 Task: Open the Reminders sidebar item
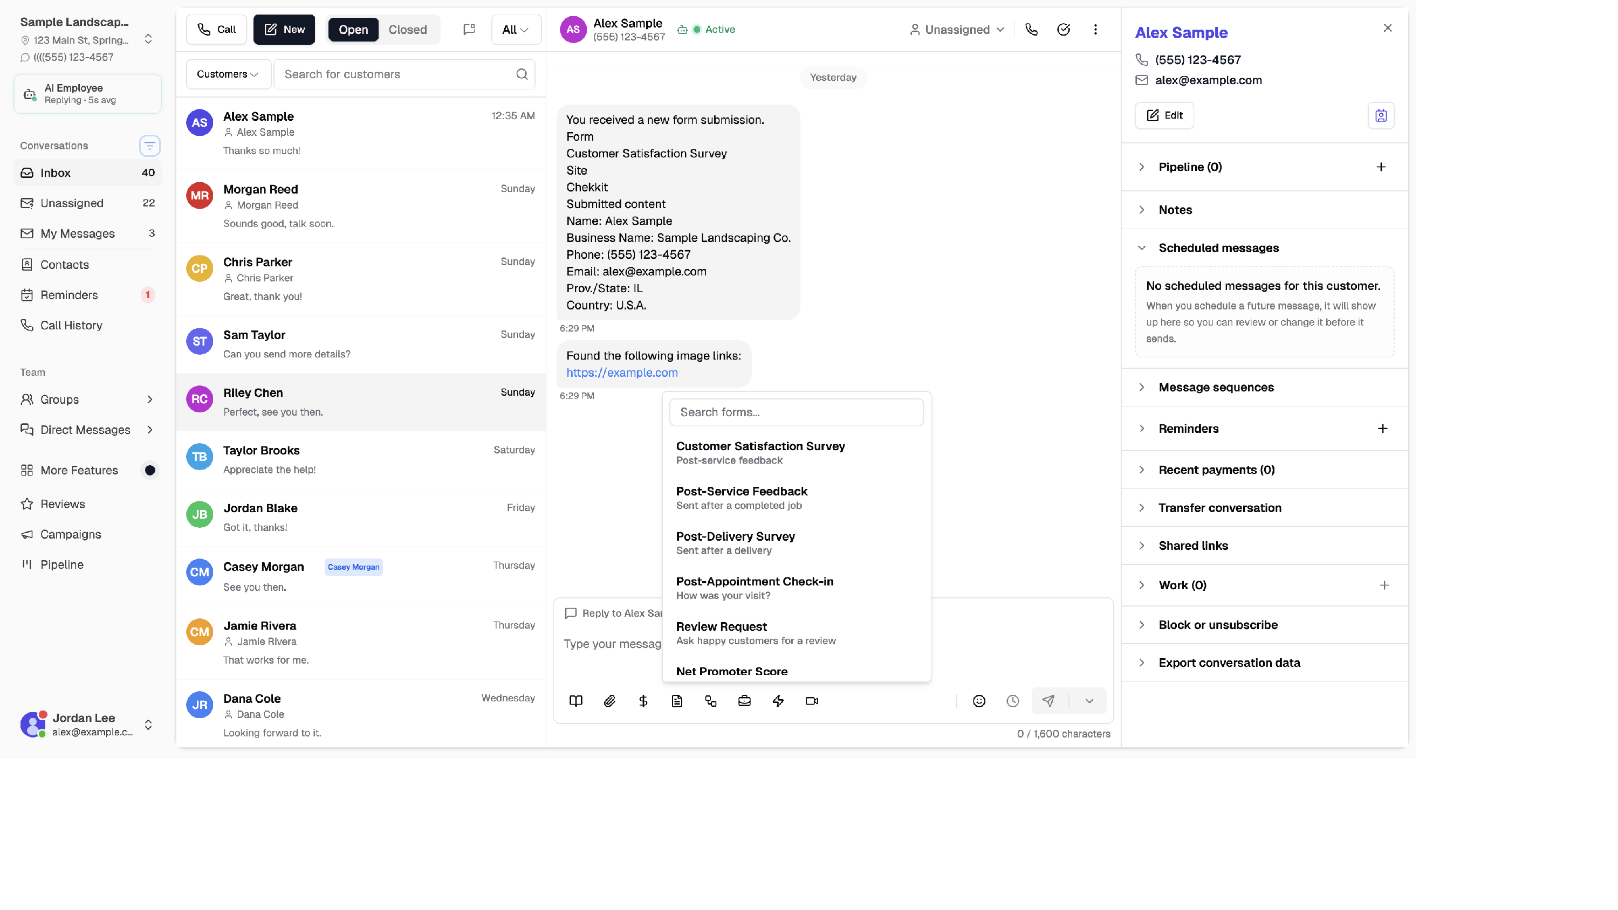(87, 295)
